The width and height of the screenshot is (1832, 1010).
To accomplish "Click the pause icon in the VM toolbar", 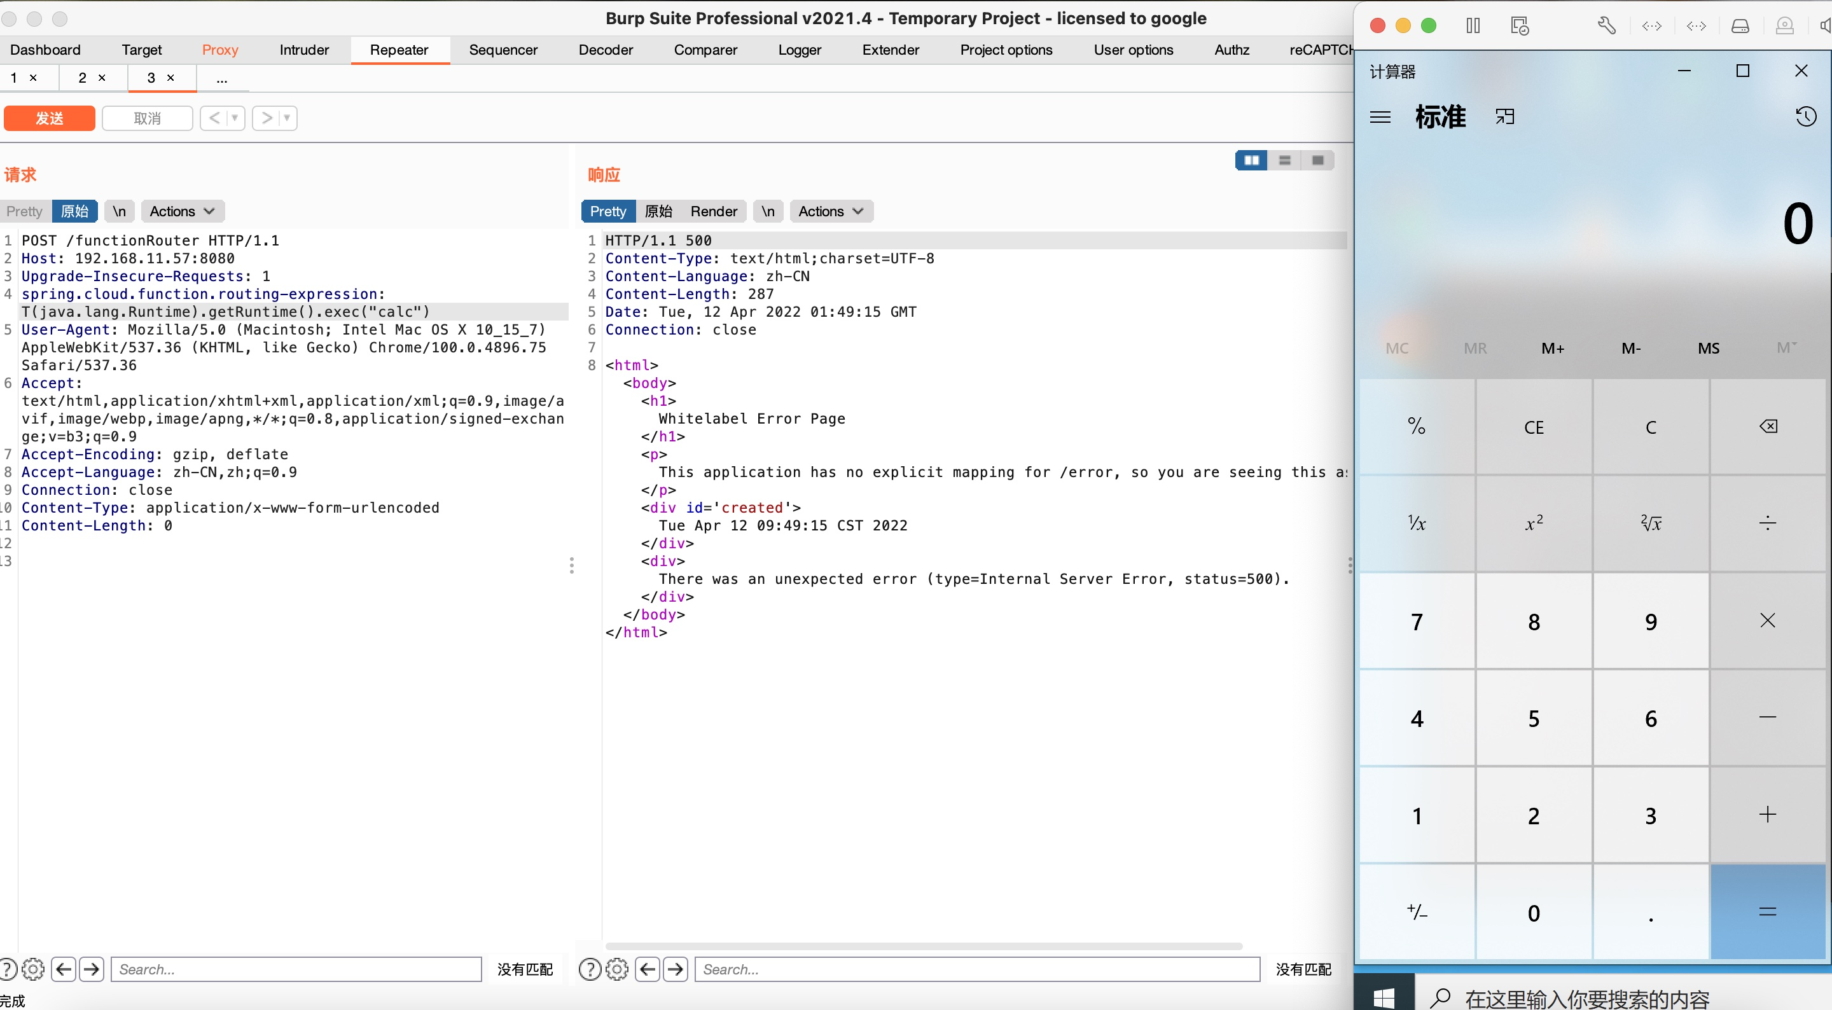I will (x=1473, y=25).
